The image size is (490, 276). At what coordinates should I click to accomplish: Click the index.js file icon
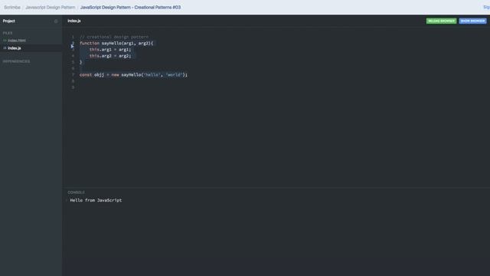click(x=5, y=48)
